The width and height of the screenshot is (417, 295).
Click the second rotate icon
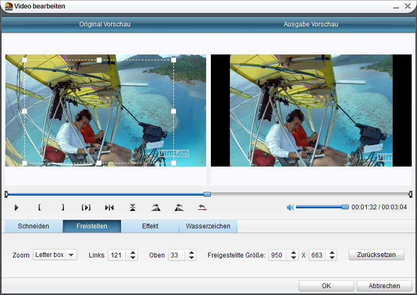click(179, 208)
